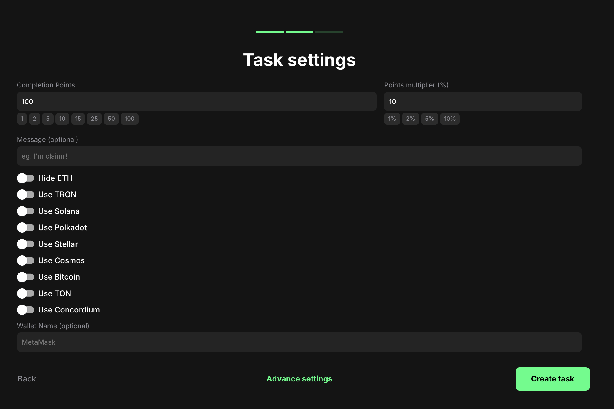Click the Completion Points input field
Viewport: 614px width, 409px height.
[197, 101]
